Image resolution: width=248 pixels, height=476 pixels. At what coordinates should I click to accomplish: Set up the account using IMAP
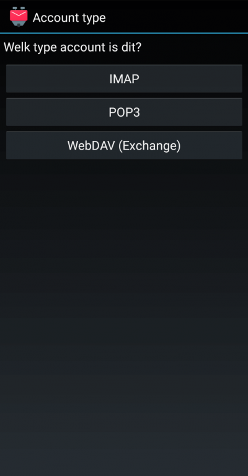pos(124,79)
